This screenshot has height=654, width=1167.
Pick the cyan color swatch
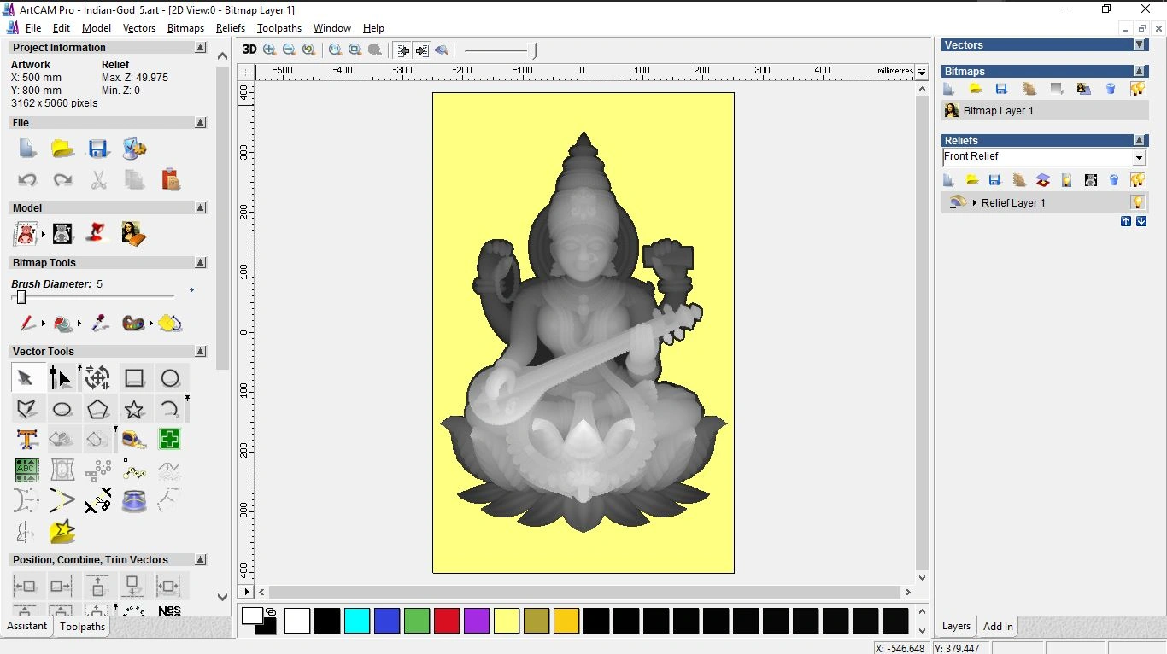[356, 621]
